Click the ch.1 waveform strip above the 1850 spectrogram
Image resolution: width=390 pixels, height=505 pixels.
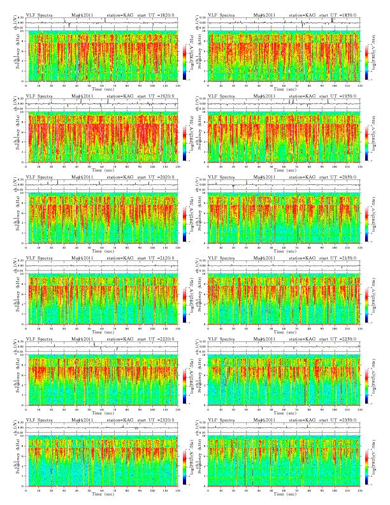[284, 22]
